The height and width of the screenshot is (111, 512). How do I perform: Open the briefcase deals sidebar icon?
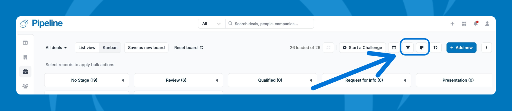coord(25,72)
